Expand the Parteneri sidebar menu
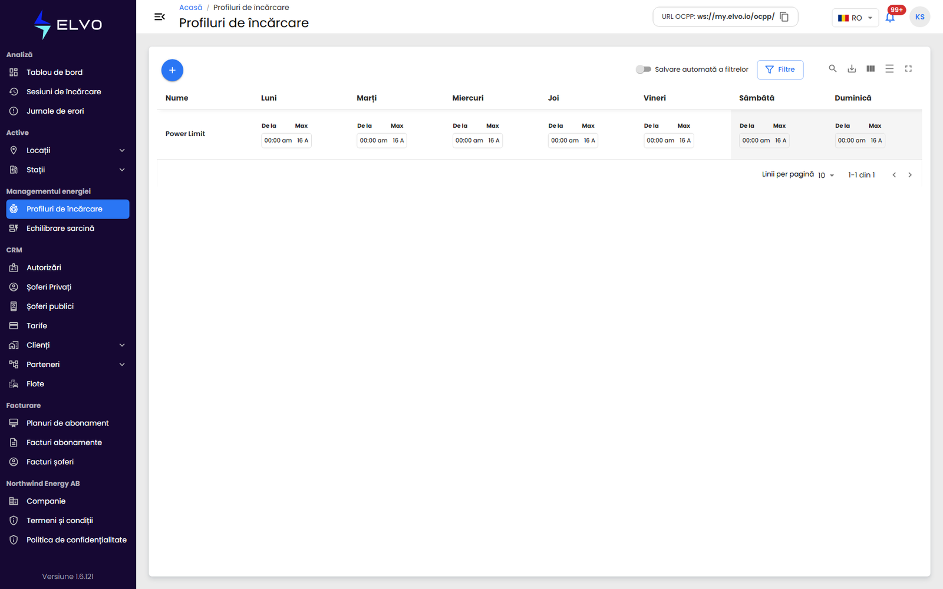 [x=68, y=365]
